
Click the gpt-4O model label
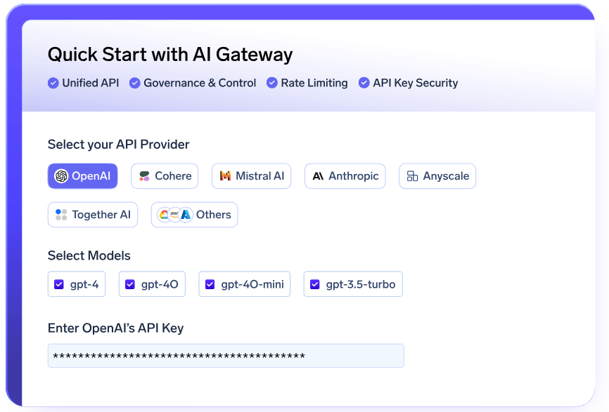click(160, 285)
